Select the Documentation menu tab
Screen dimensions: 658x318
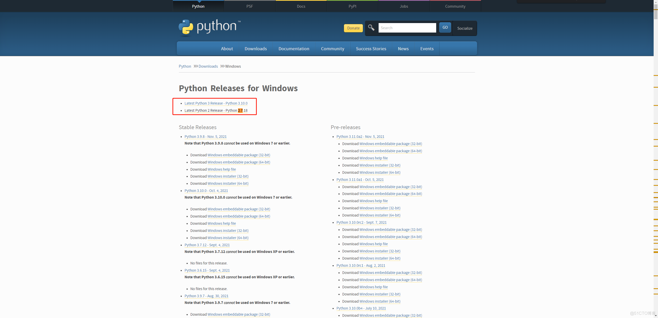click(294, 48)
